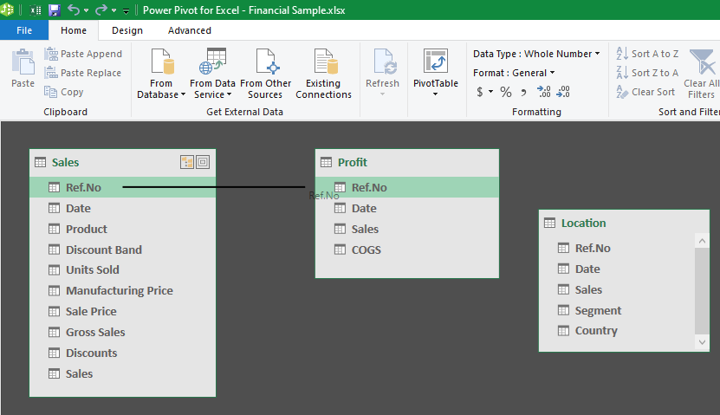Image resolution: width=720 pixels, height=415 pixels.
Task: Switch to the Design tab
Action: tap(127, 30)
